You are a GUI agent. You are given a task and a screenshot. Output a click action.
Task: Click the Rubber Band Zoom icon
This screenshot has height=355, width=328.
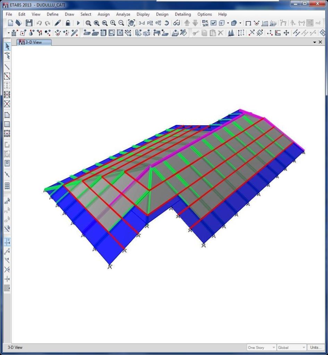point(89,23)
